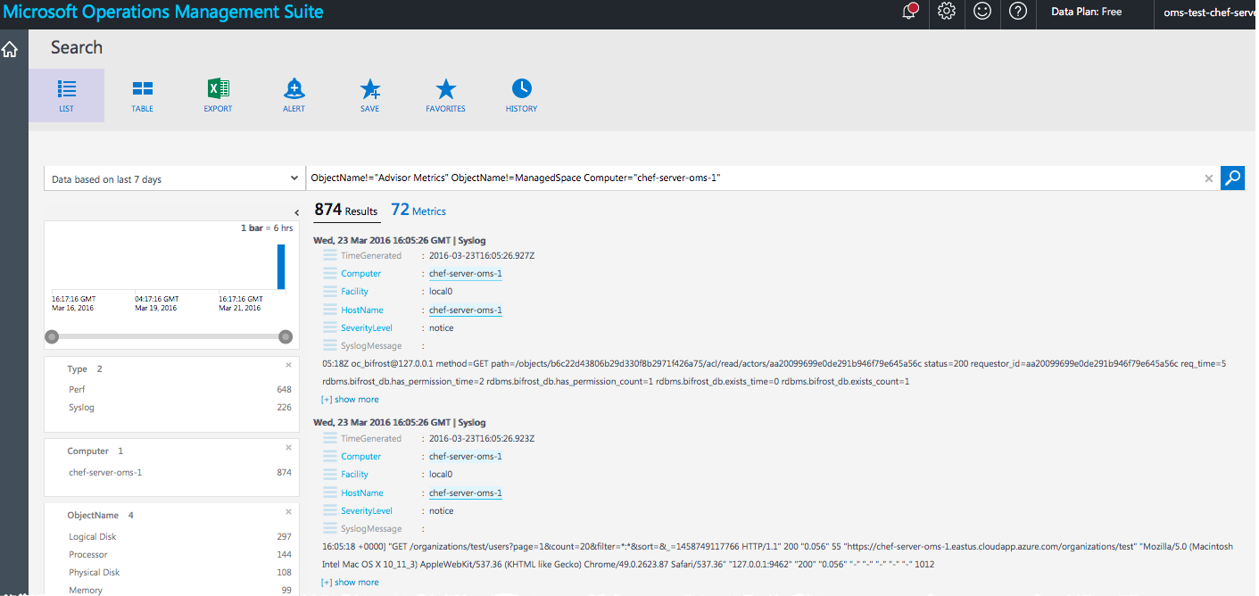Open settings gear in top bar

(x=947, y=12)
